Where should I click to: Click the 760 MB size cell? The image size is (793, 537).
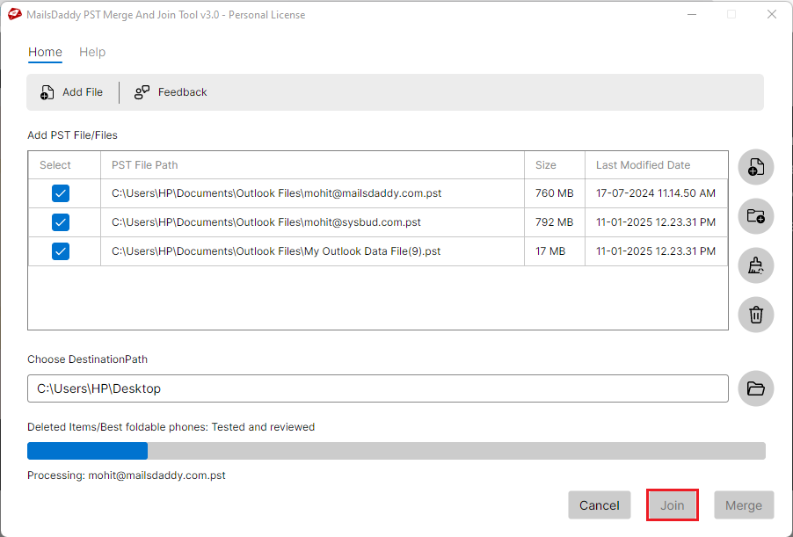[555, 193]
